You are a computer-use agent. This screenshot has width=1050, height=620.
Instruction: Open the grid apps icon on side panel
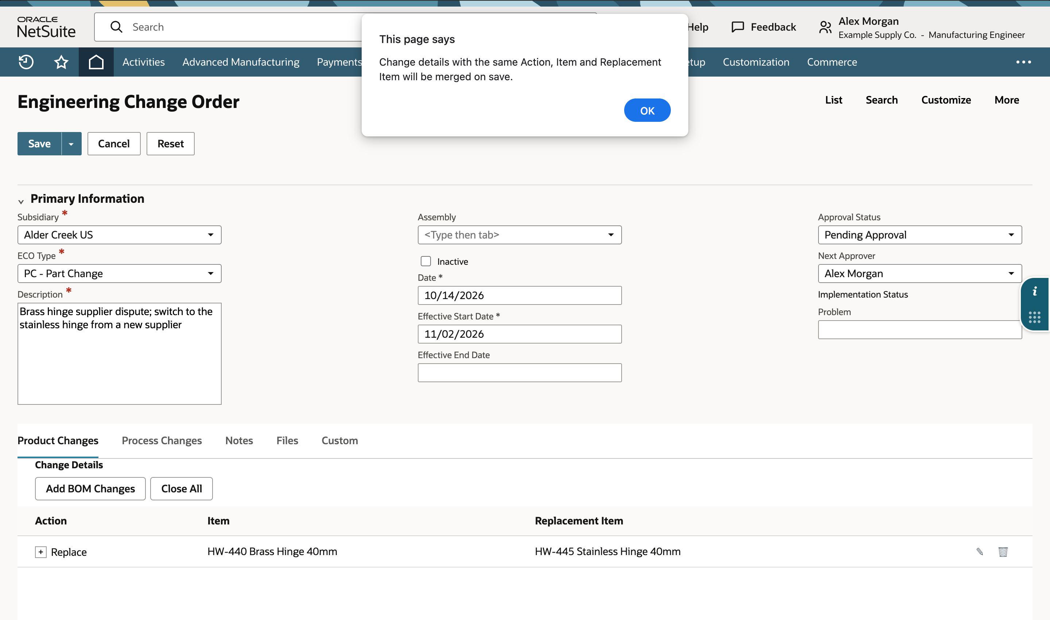point(1035,317)
